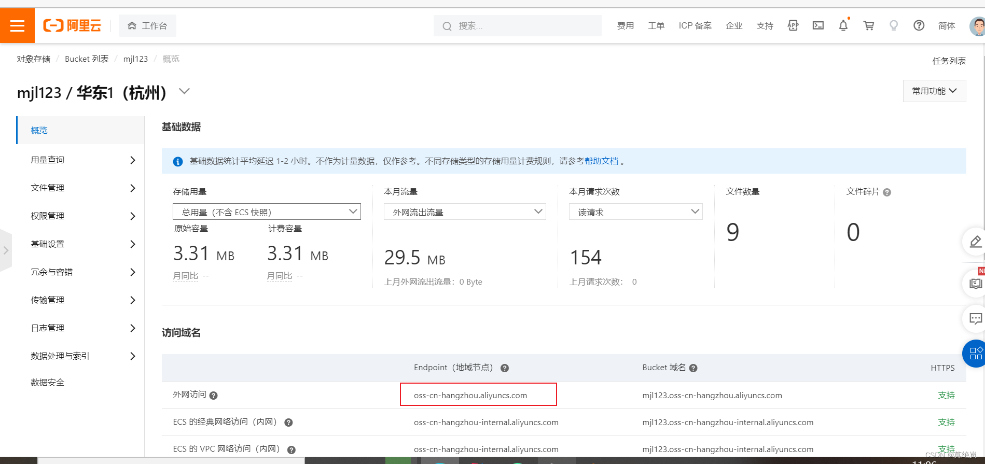Open the 工单 menu in header
Viewport: 985px width, 464px height.
[656, 26]
